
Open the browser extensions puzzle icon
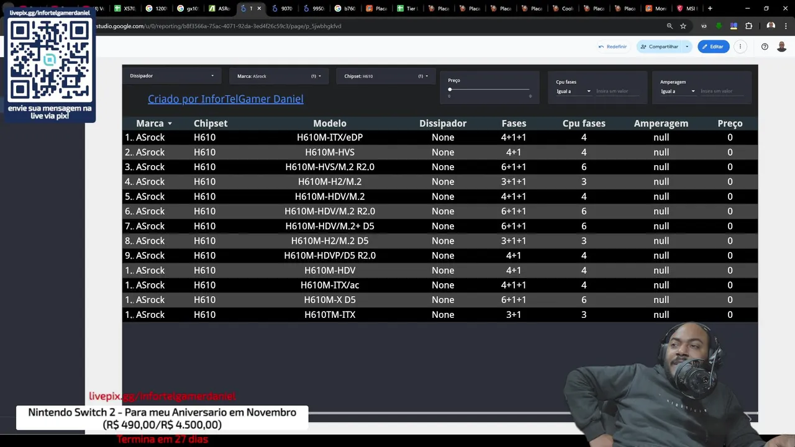pos(748,26)
